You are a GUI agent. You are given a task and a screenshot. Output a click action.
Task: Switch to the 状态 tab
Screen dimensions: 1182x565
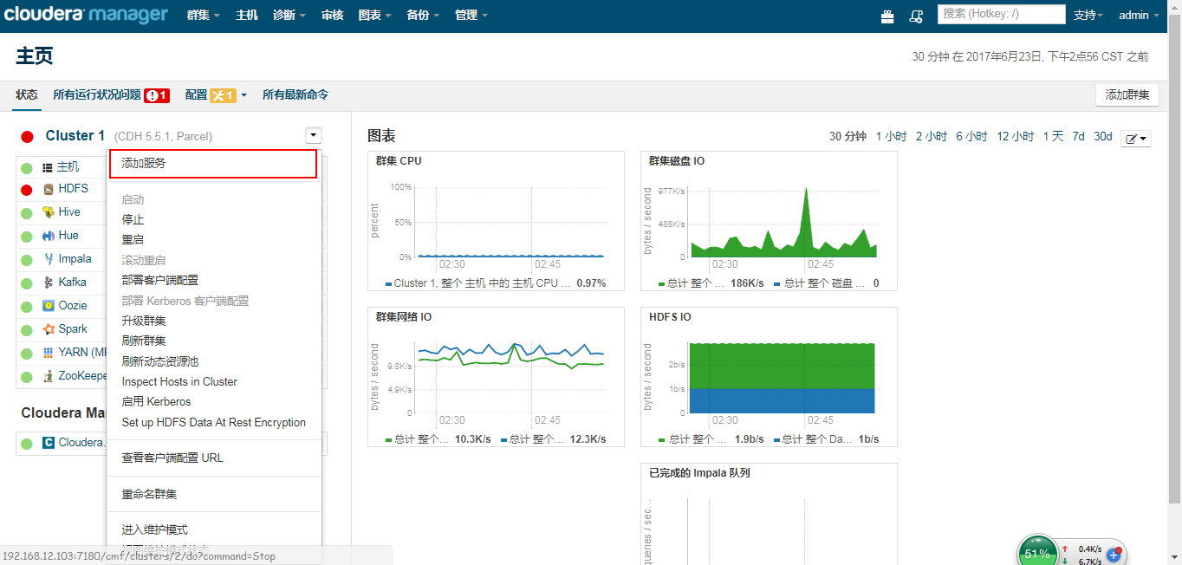pos(27,95)
